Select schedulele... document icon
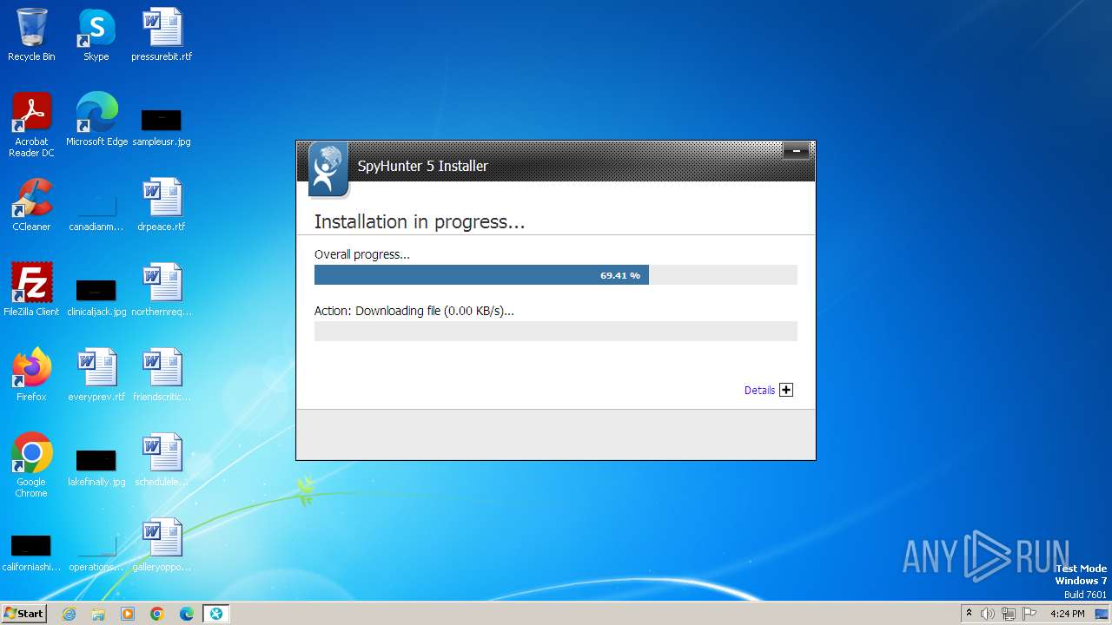Viewport: 1112px width, 625px height. [162, 461]
